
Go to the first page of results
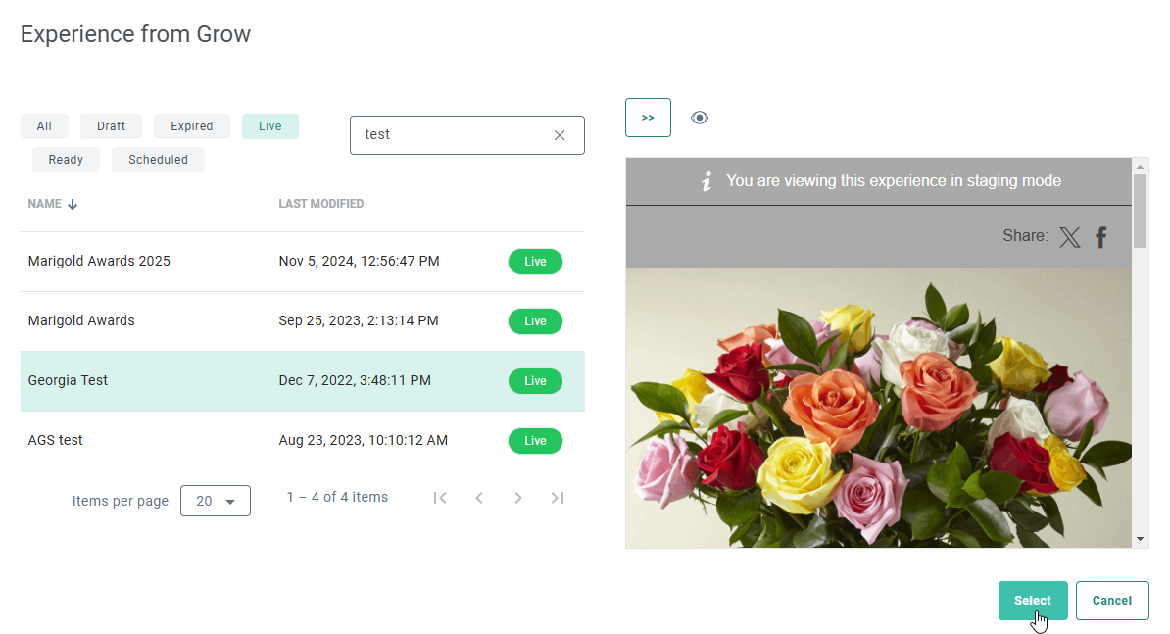[x=440, y=498]
